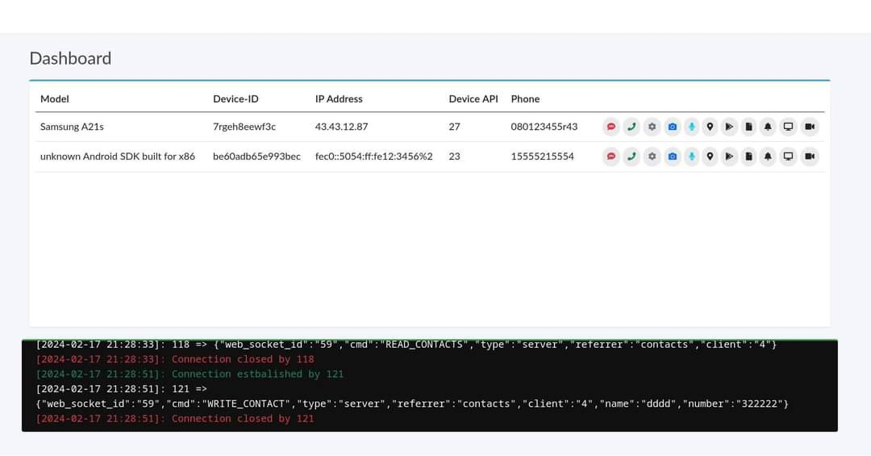Open settings gear icon in Samsung A21s row
This screenshot has height=456, width=871.
point(652,127)
